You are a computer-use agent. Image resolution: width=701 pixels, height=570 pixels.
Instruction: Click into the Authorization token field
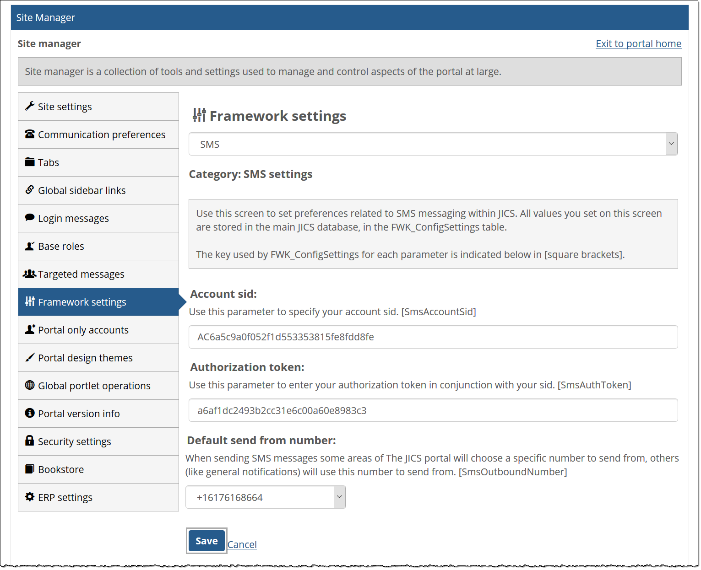tap(433, 410)
